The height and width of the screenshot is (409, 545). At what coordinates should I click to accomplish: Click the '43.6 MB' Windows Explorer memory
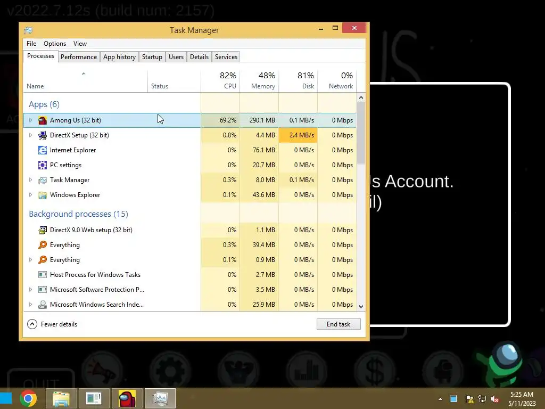[259, 195]
